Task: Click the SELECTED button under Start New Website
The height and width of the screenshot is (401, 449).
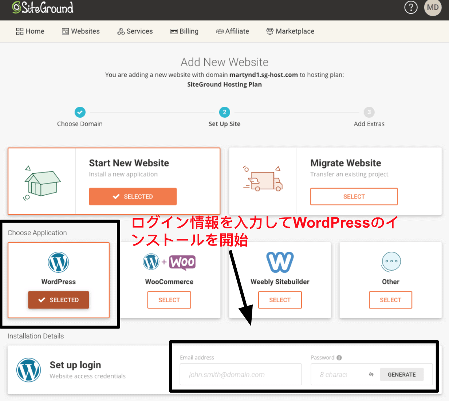Action: (133, 197)
